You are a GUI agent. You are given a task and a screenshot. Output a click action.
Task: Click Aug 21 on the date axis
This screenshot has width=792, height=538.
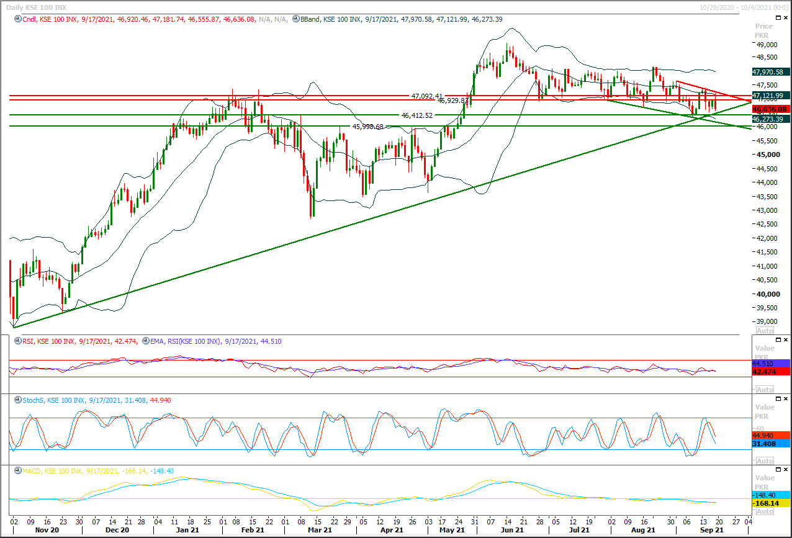[643, 531]
